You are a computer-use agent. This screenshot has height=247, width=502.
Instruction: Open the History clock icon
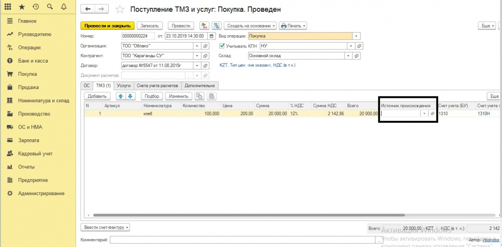coord(35,7)
